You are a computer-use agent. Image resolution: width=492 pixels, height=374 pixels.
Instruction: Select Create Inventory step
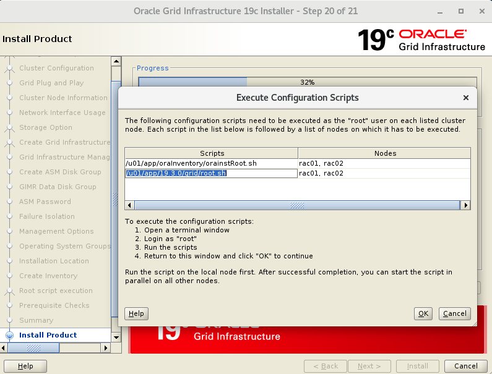point(48,276)
